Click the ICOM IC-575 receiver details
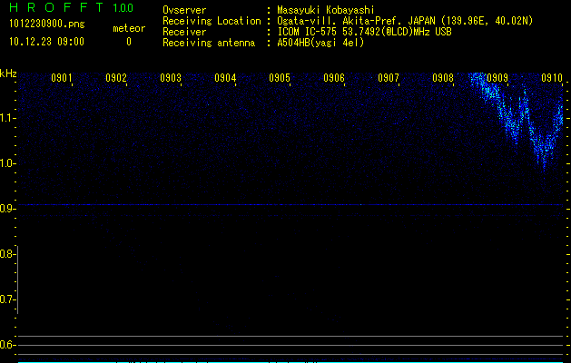The image size is (571, 363). click(365, 32)
